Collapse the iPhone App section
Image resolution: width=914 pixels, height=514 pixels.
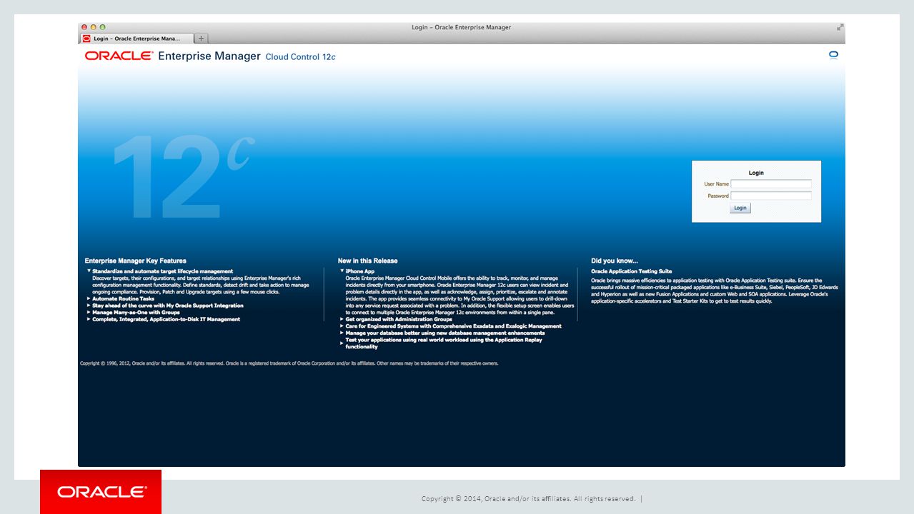[342, 271]
